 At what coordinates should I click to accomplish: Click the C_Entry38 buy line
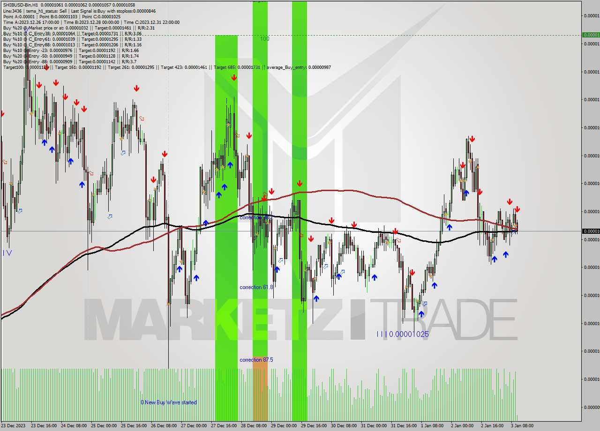72,33
